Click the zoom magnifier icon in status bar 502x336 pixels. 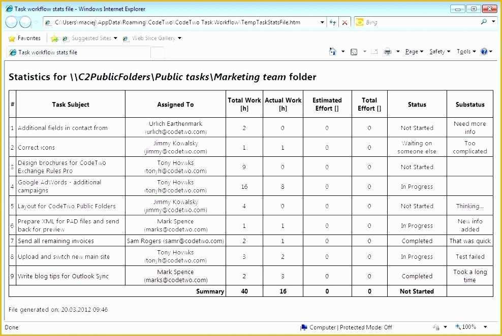(x=458, y=326)
